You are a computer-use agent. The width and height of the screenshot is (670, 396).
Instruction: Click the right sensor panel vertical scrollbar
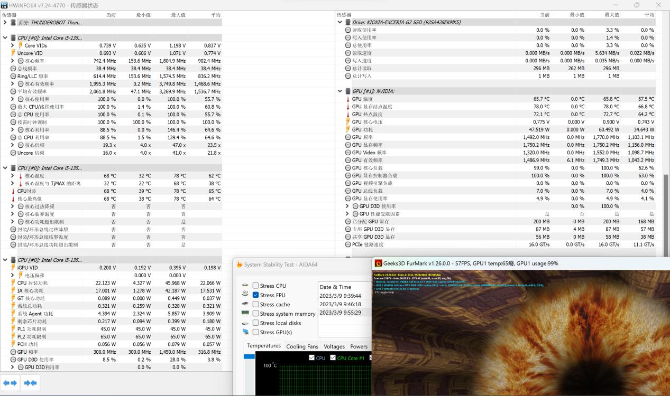[x=666, y=190]
